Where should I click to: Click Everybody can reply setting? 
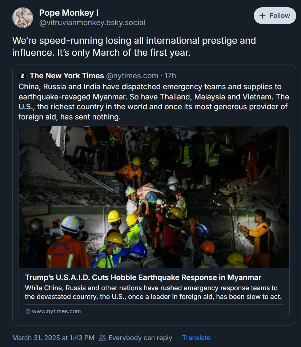pyautogui.click(x=140, y=338)
